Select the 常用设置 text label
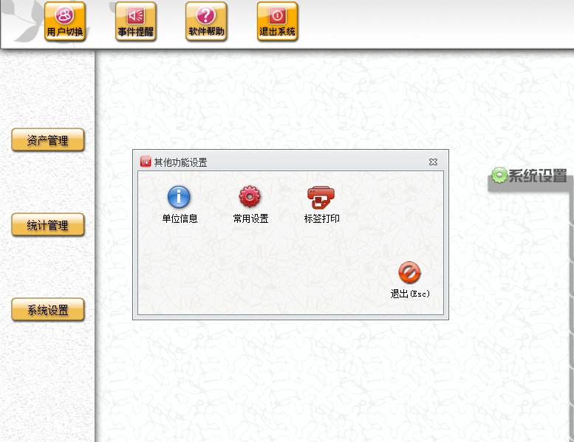574x442 pixels. 250,218
